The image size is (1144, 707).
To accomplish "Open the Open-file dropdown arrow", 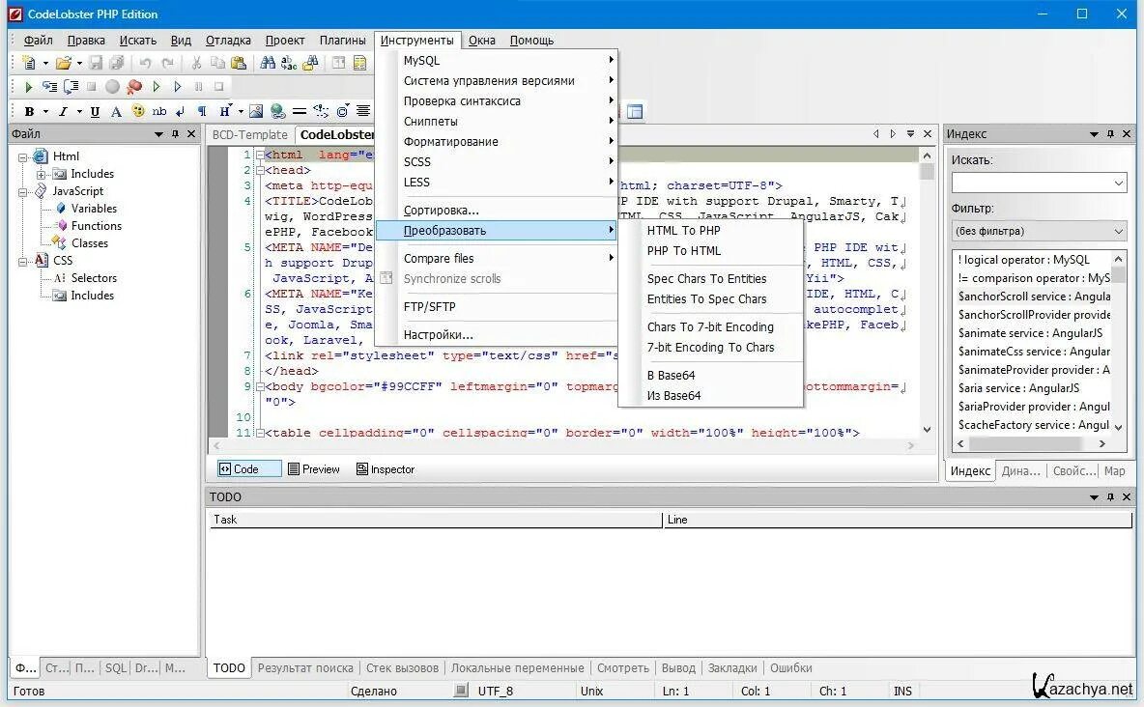I will [79, 64].
